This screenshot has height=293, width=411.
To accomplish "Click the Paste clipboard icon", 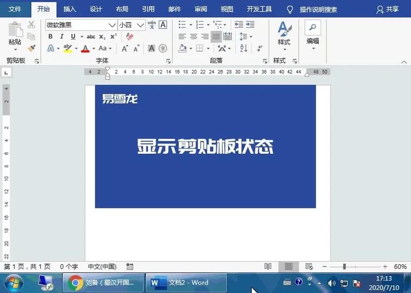I will click(15, 30).
